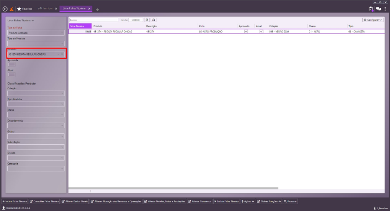Print the list with the printer icon
Viewport: 390px width, 211px height.
click(x=154, y=20)
